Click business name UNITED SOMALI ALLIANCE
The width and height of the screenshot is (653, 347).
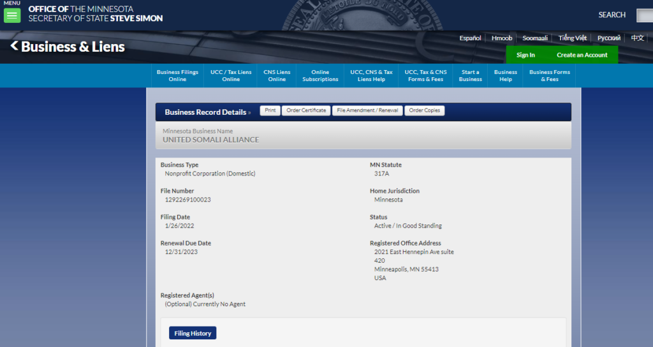pos(210,140)
